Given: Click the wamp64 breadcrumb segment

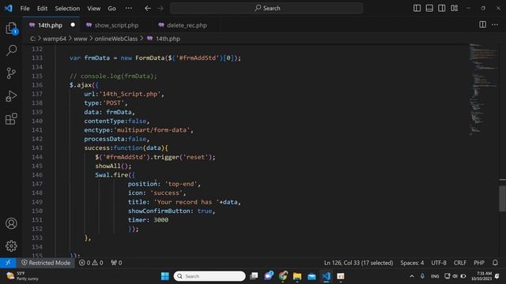Looking at the screenshot, I should 55,39.
